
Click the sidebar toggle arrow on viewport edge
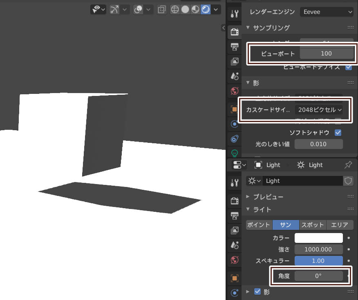click(224, 28)
